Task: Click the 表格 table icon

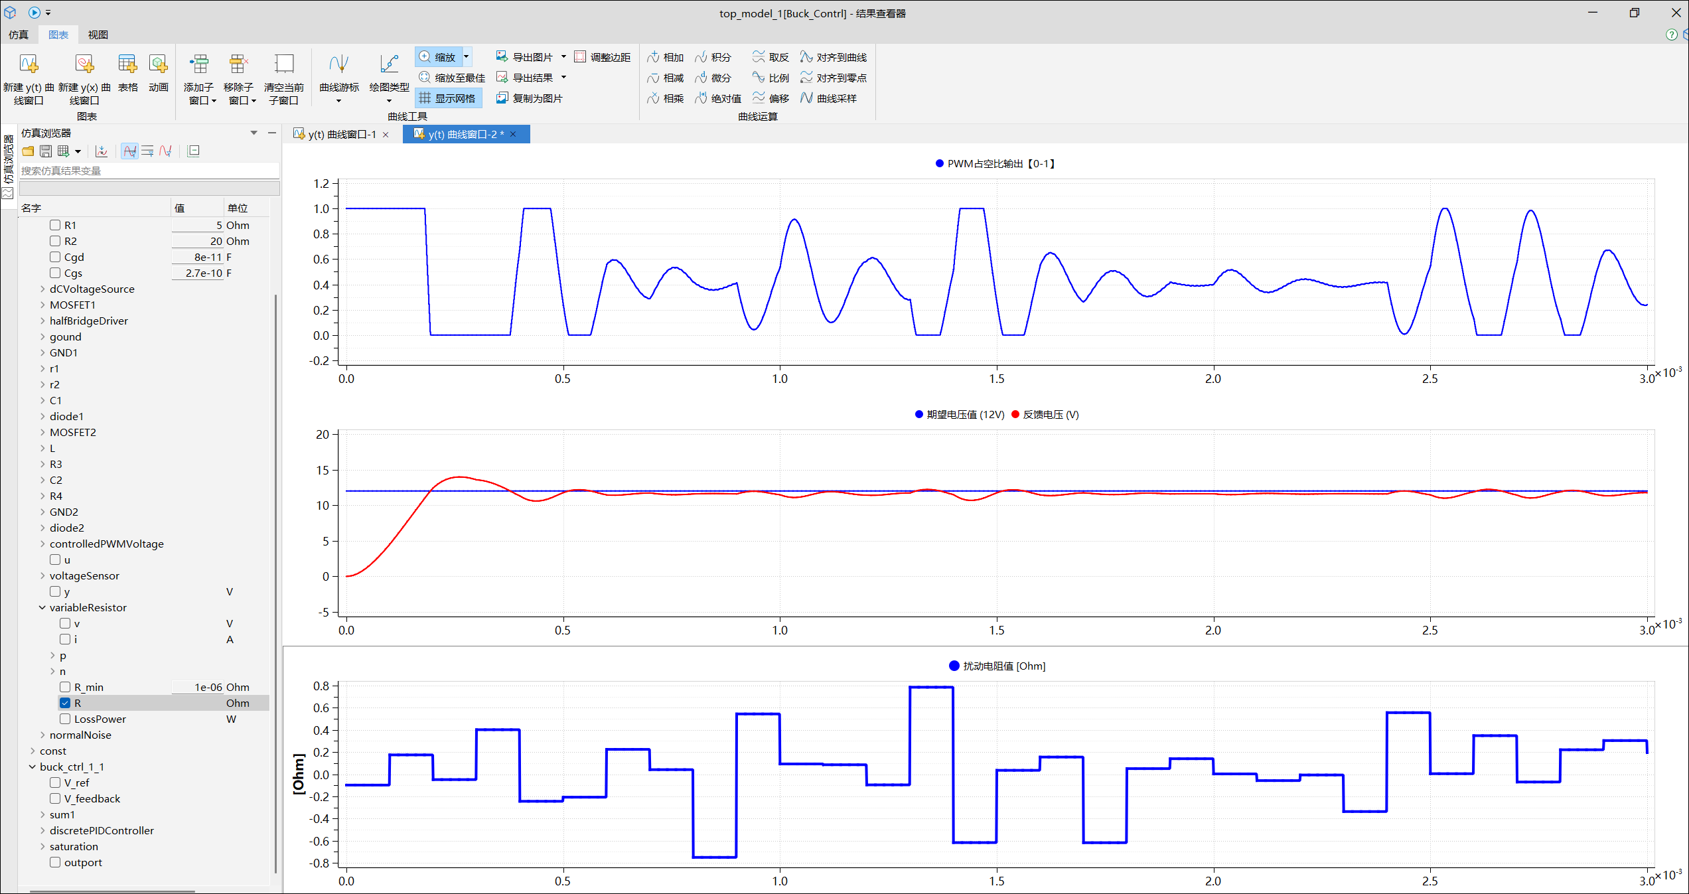Action: 127,64
